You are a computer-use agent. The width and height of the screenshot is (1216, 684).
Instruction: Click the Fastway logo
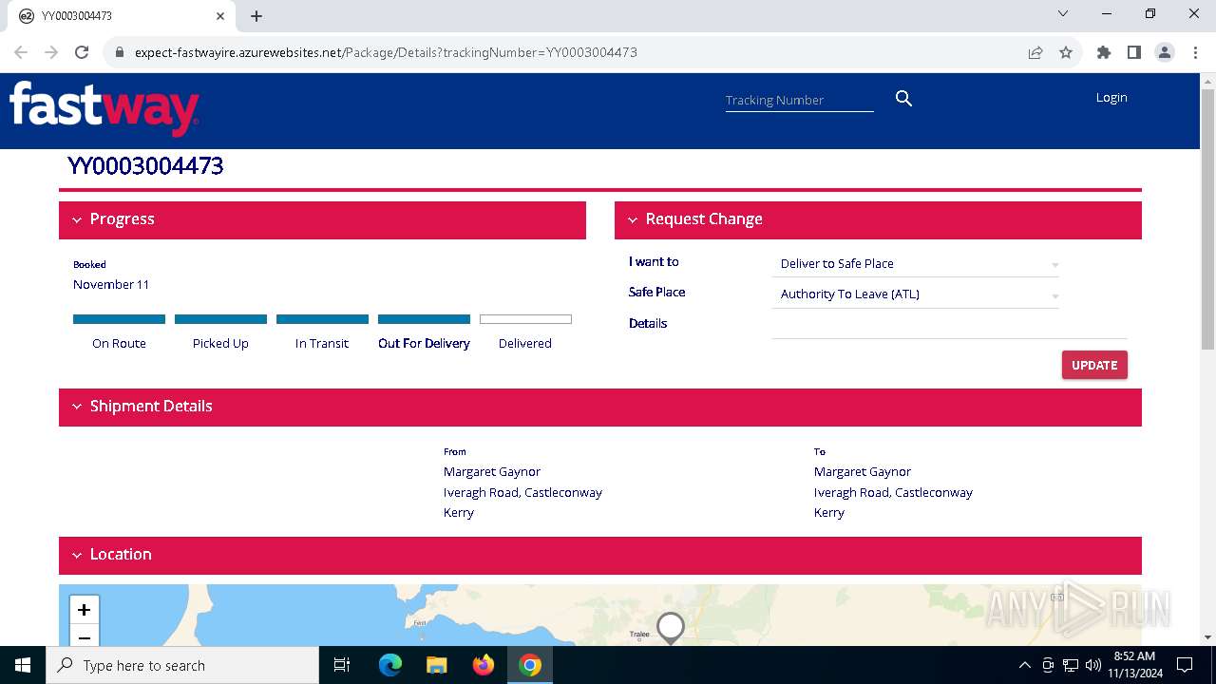(104, 108)
